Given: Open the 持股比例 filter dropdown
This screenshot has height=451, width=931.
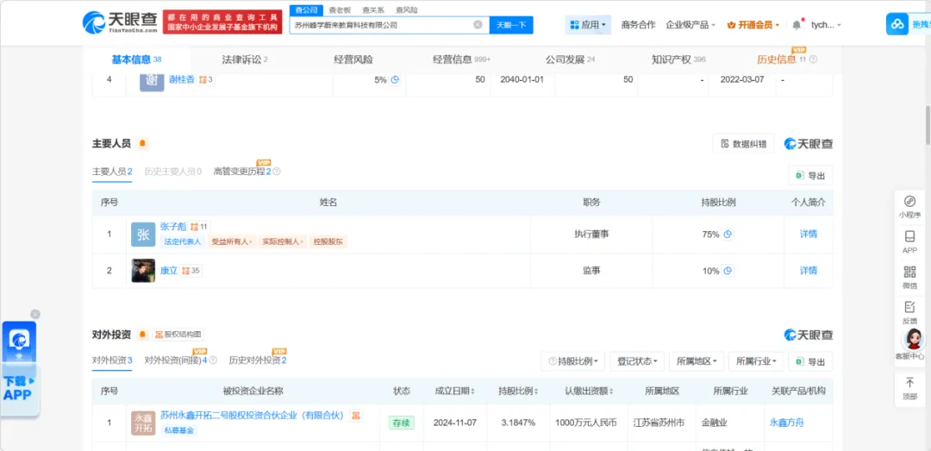Looking at the screenshot, I should click(x=573, y=361).
